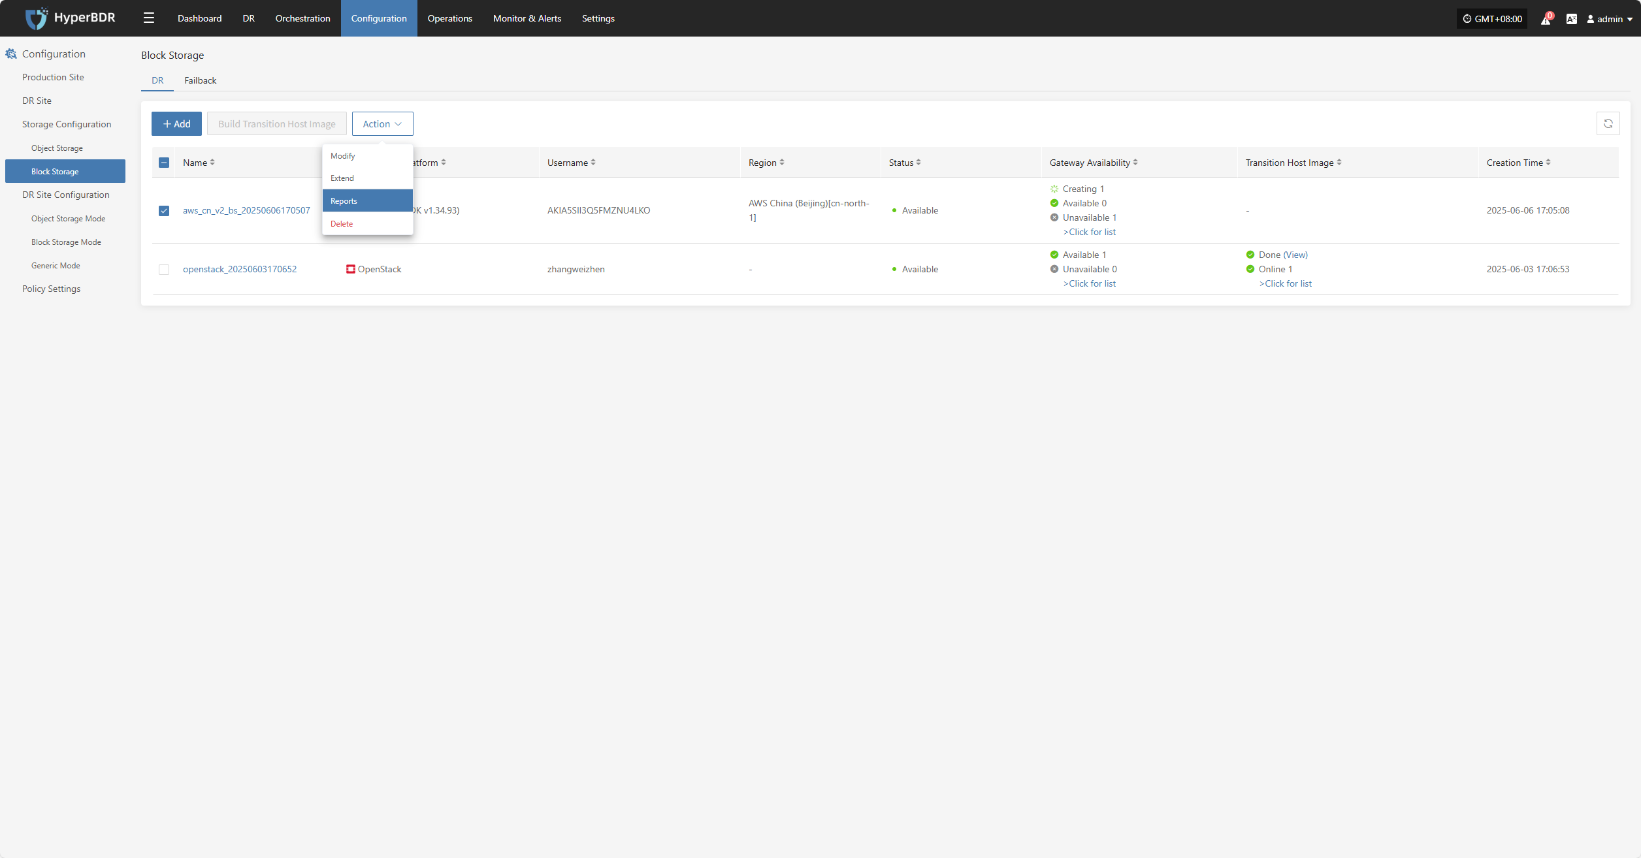This screenshot has height=858, width=1641.
Task: Open Object Storage Mode in sidebar
Action: [x=68, y=219]
